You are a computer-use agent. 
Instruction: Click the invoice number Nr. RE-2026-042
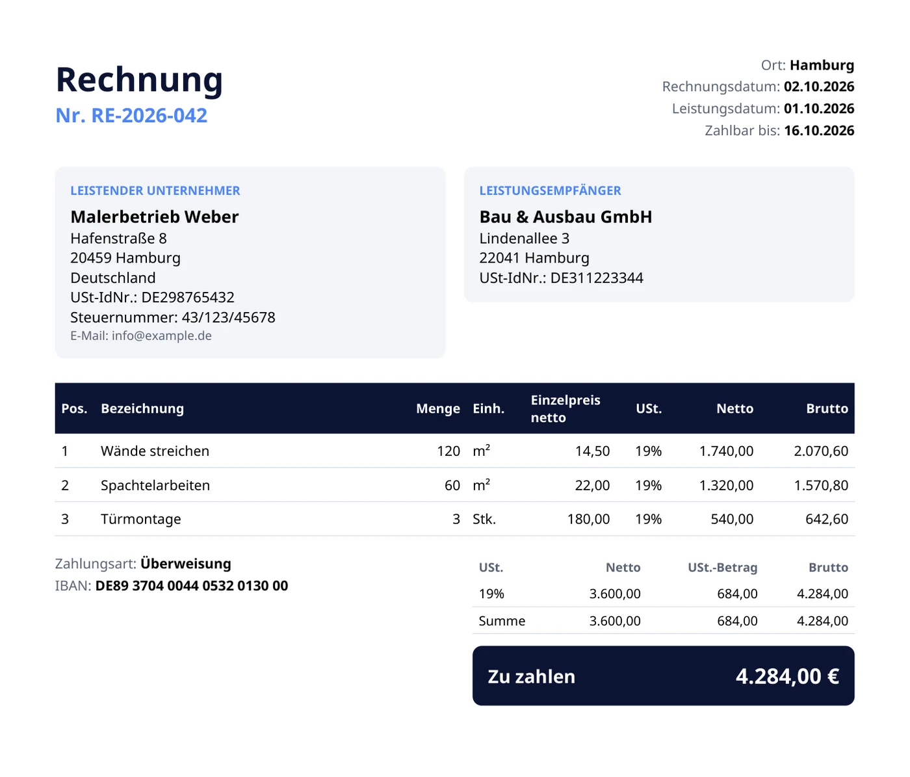[131, 115]
